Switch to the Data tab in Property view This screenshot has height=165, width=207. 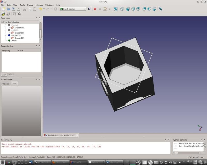pos(11,75)
